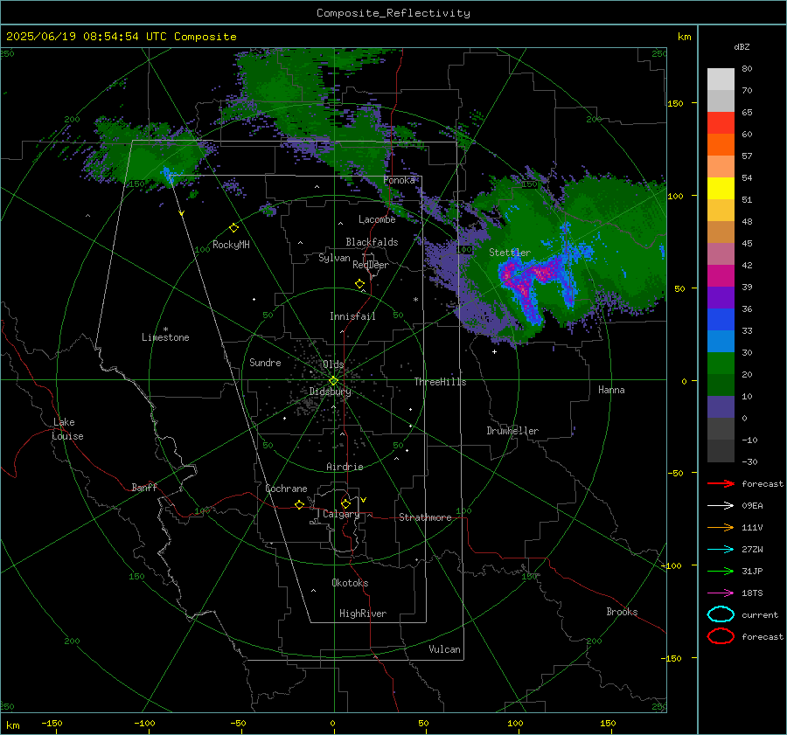Click the Strathmore town label

tap(425, 517)
